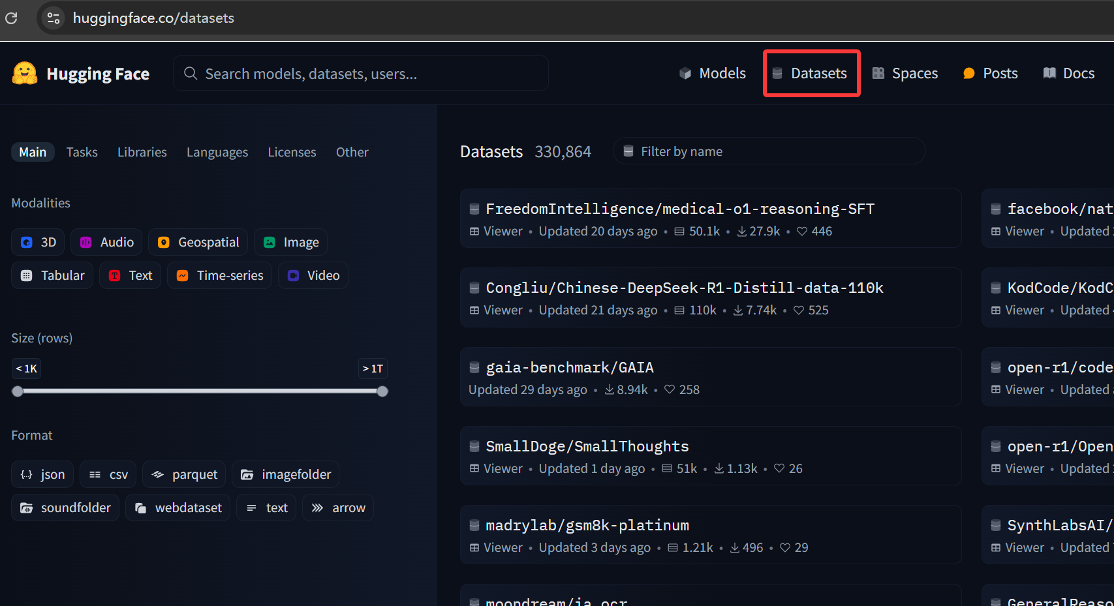Switch to the Languages filter tab
Viewport: 1114px width, 606px height.
click(217, 152)
